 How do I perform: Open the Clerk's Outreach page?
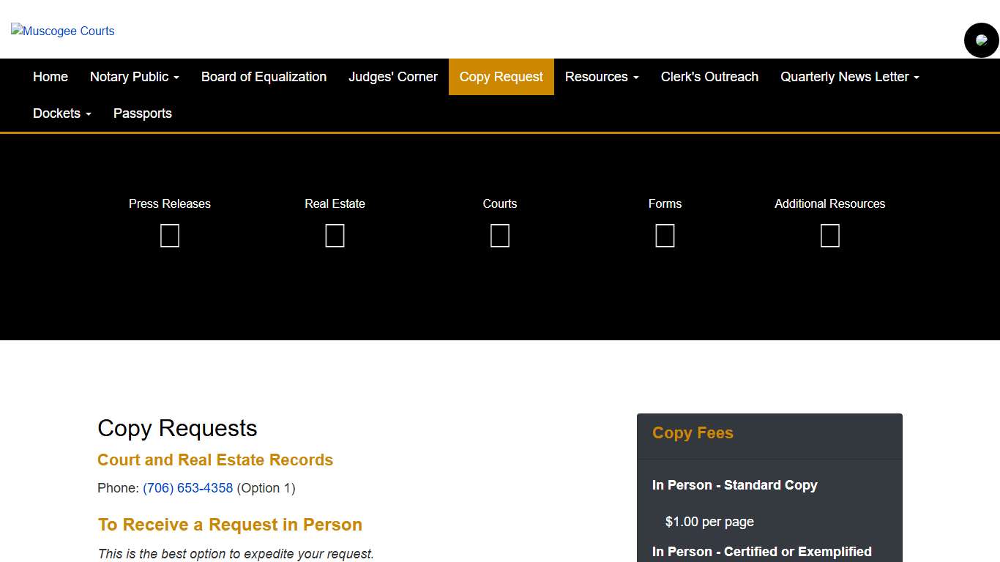click(x=709, y=77)
